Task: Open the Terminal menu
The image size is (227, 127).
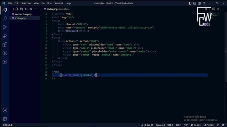Action: 59,3
